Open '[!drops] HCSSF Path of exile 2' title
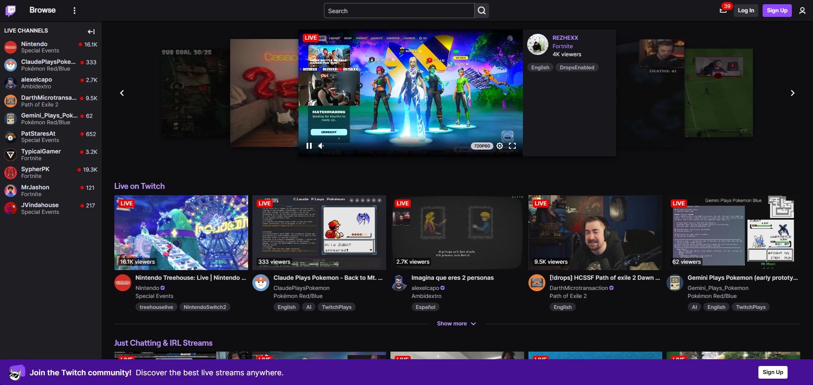Screen dimensions: 813x385 coord(605,278)
